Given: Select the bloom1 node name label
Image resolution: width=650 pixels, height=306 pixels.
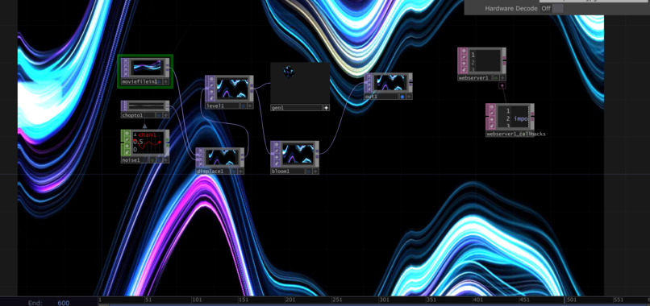Looking at the screenshot, I should tap(281, 172).
